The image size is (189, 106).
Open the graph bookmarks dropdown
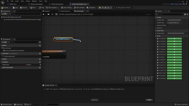click(44, 14)
